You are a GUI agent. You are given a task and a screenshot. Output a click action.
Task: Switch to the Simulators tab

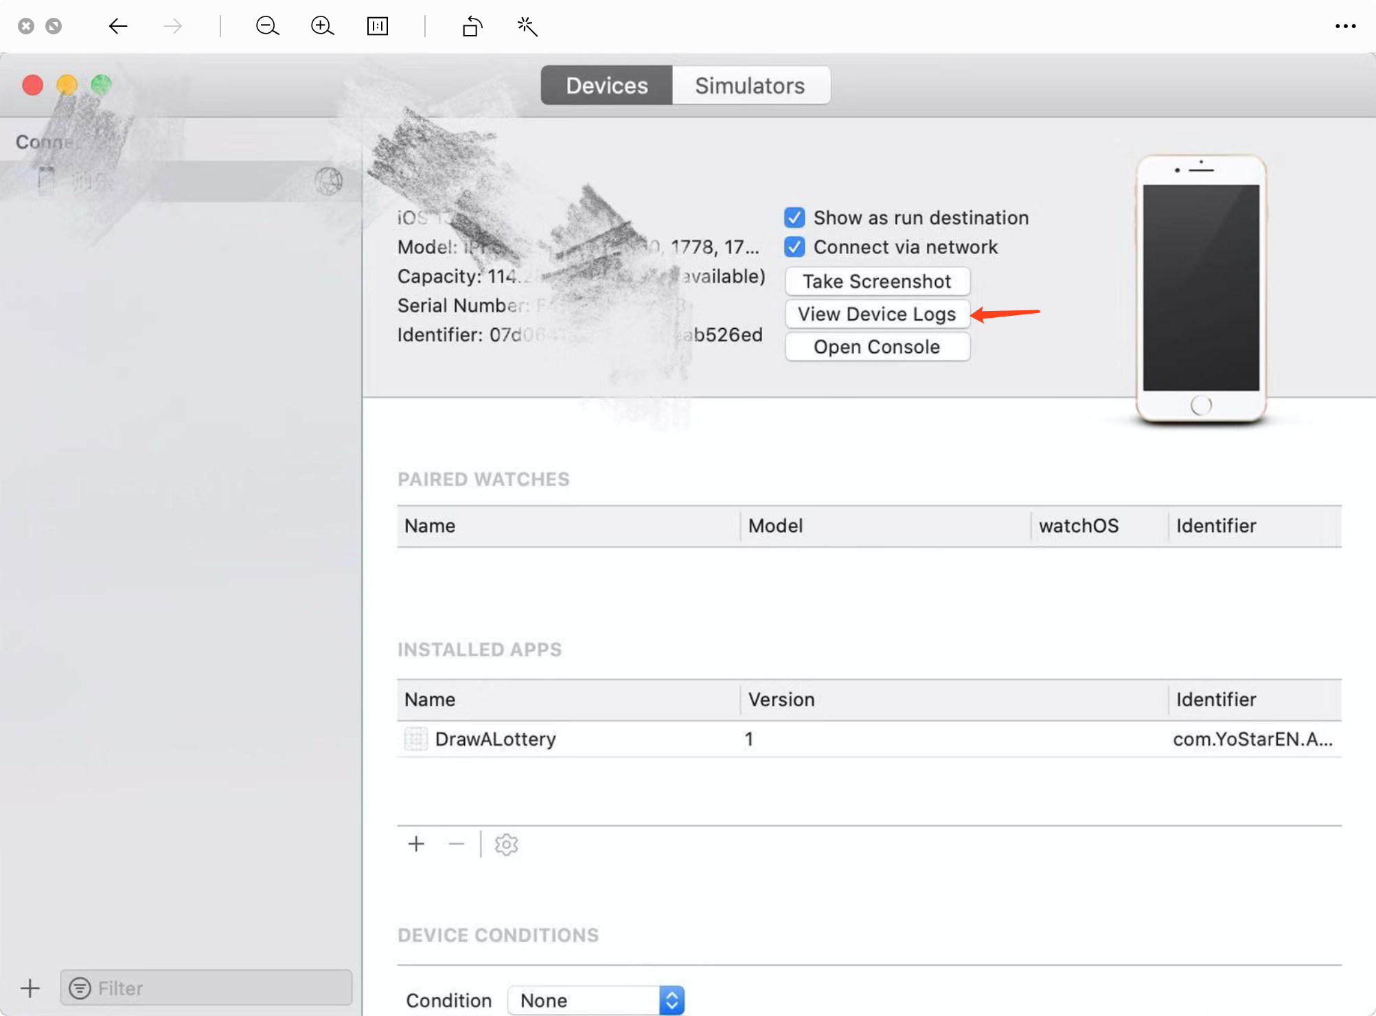750,86
